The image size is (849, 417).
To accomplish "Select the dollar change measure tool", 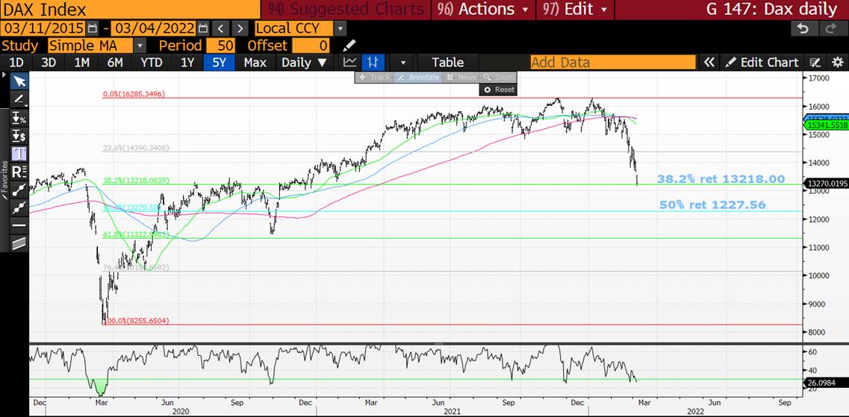I will tap(19, 135).
